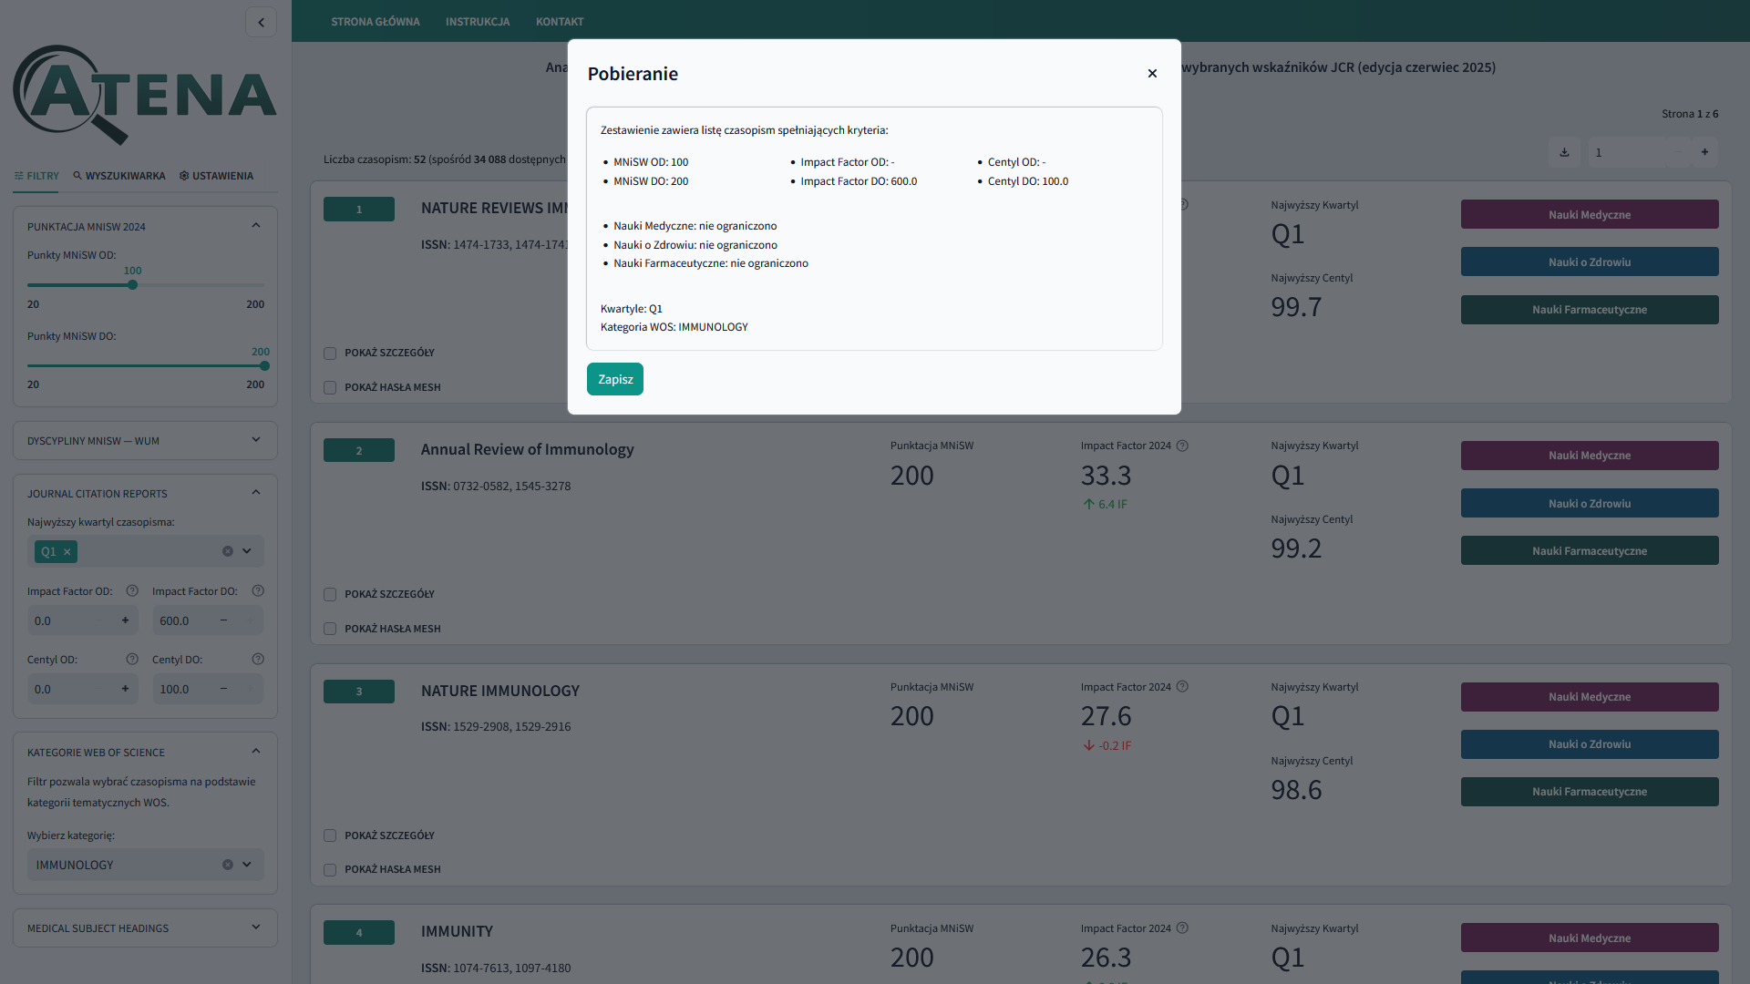Expand the MEDICAL SUBJECT HEADINGS panel
This screenshot has height=984, width=1750.
coord(255,927)
